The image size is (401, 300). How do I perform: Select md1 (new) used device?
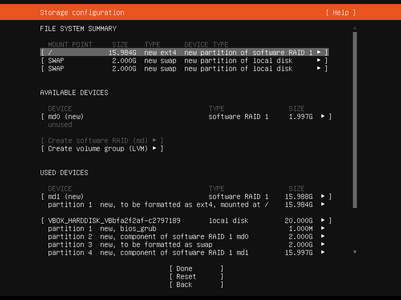(x=186, y=196)
